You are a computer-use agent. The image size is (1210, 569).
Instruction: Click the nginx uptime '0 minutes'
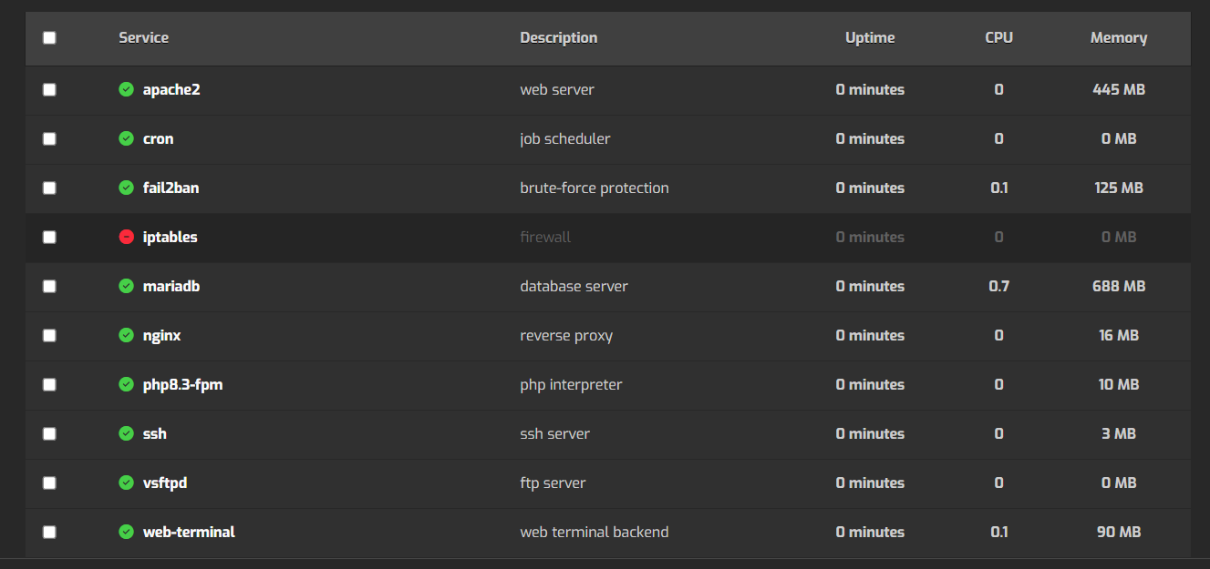(x=870, y=335)
